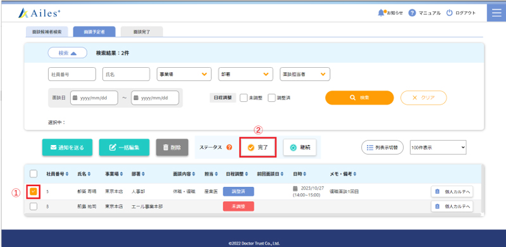Sort by メモ・備考 column arrows

[355, 174]
